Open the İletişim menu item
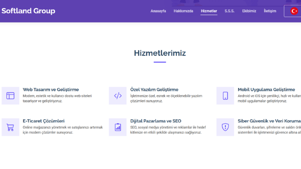The height and width of the screenshot is (169, 301). coord(270,11)
